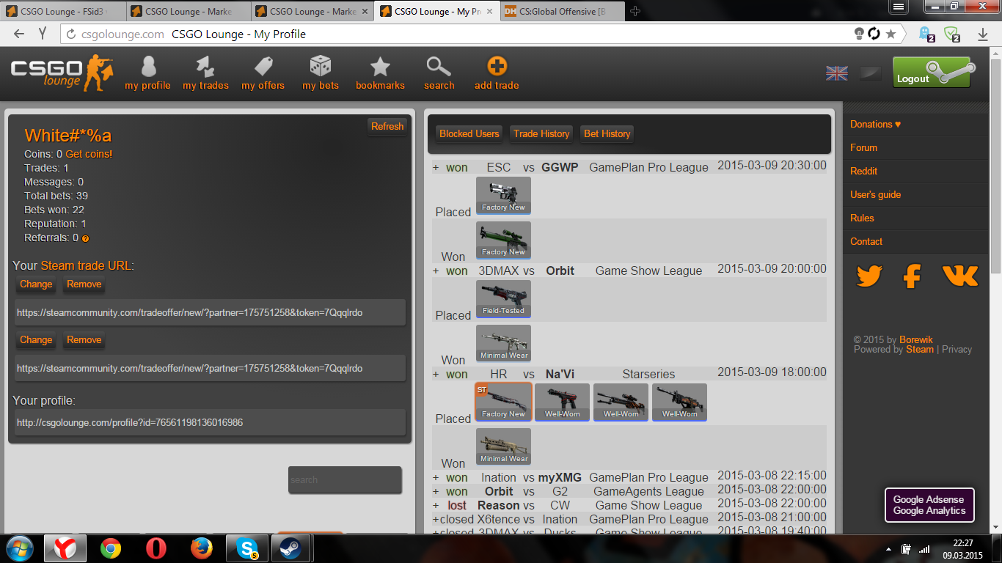The width and height of the screenshot is (1002, 563).
Task: Open the Steam trade URL link
Action: point(87,265)
